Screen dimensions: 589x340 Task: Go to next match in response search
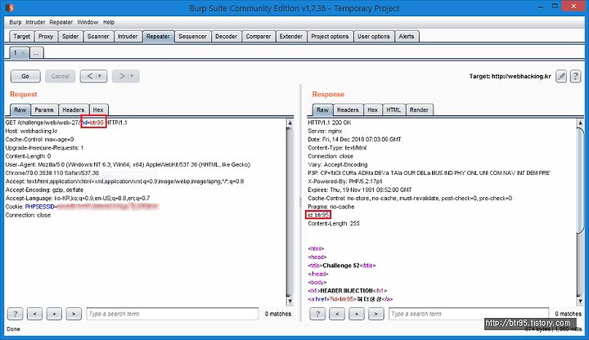[x=376, y=314]
